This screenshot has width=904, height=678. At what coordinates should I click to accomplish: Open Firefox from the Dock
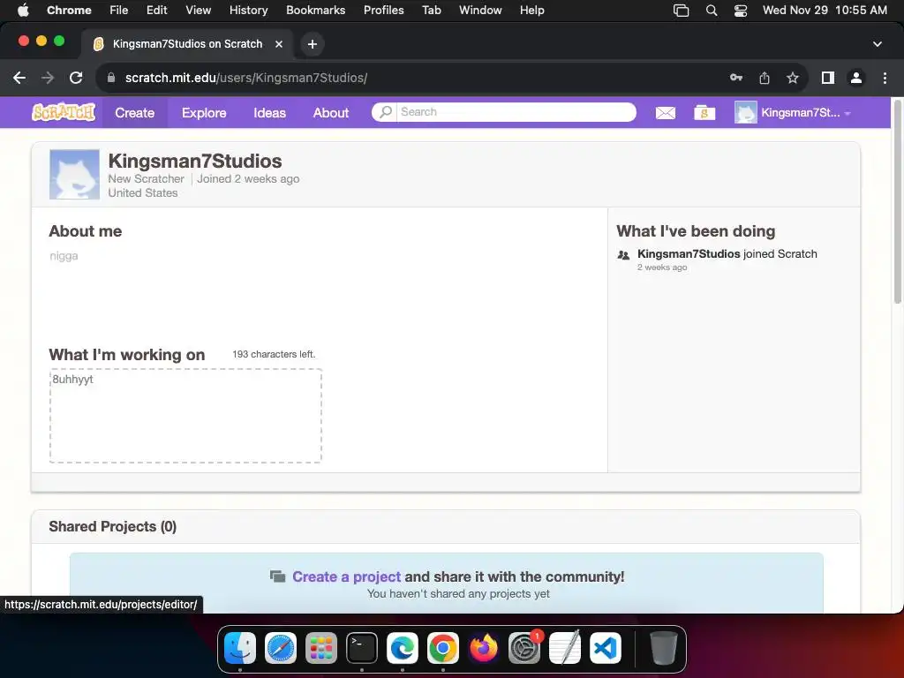484,649
